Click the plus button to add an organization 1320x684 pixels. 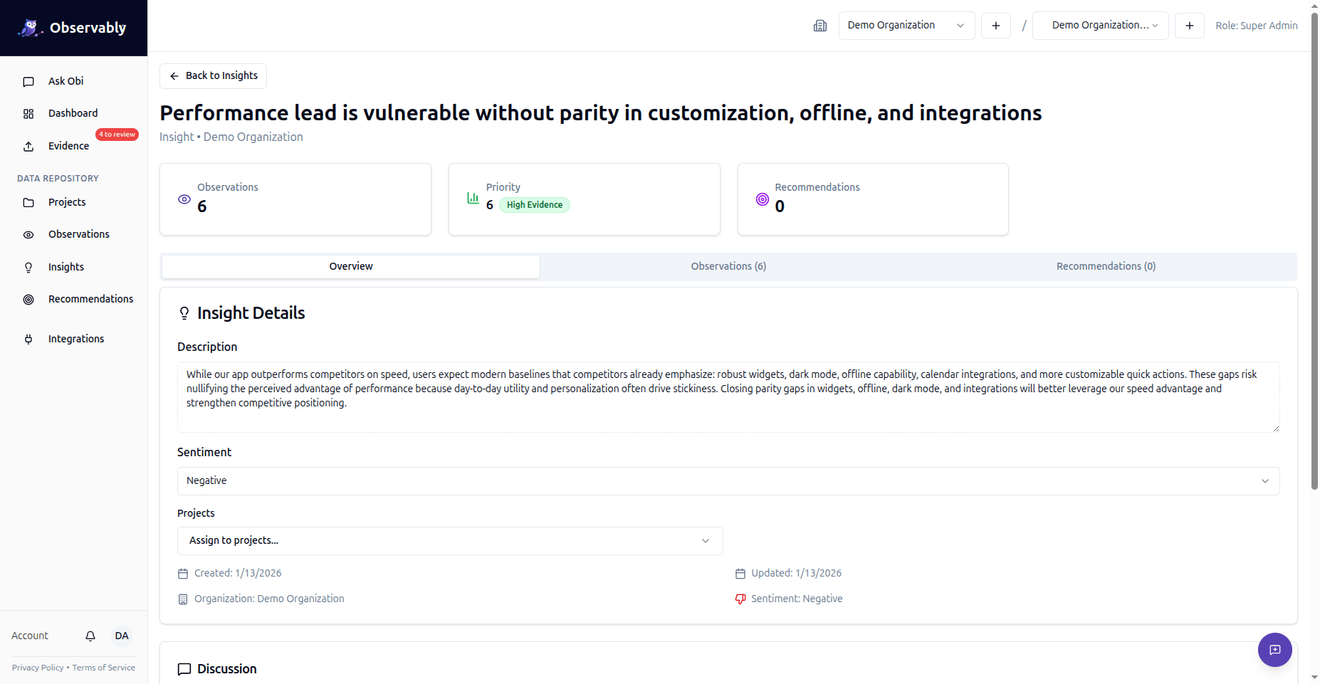(x=995, y=25)
